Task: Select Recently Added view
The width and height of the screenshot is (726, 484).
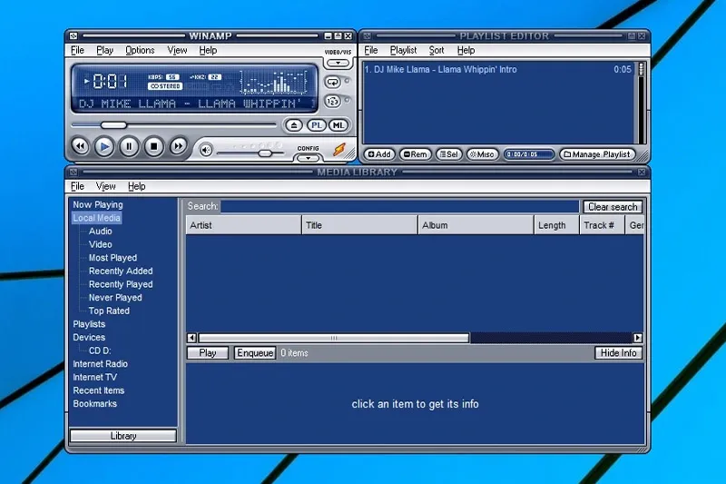Action: pos(121,271)
